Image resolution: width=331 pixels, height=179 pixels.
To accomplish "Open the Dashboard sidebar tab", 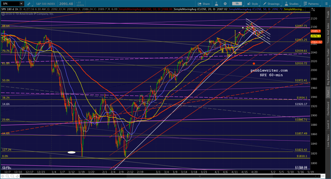I will [x=328, y=109].
